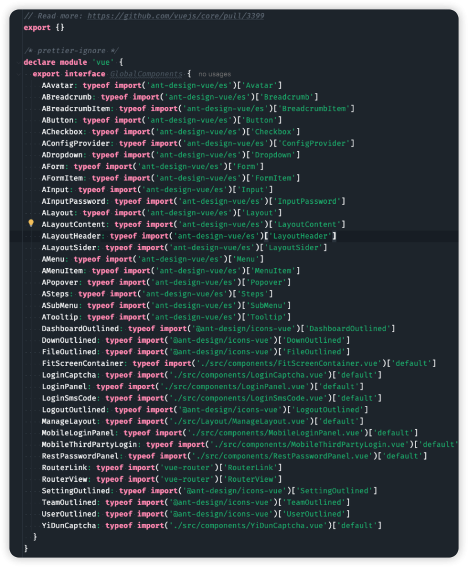
Task: Collapse the declare module 'vue' block
Action: (20, 62)
